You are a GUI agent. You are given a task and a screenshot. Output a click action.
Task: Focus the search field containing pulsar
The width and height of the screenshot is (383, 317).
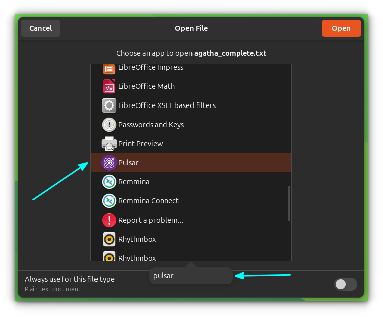(x=191, y=276)
